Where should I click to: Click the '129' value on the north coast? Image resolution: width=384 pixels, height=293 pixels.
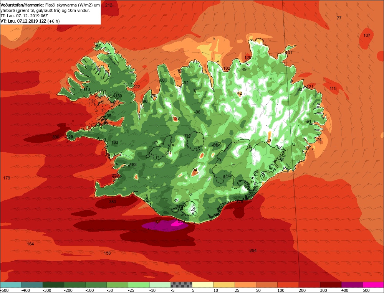point(248,58)
